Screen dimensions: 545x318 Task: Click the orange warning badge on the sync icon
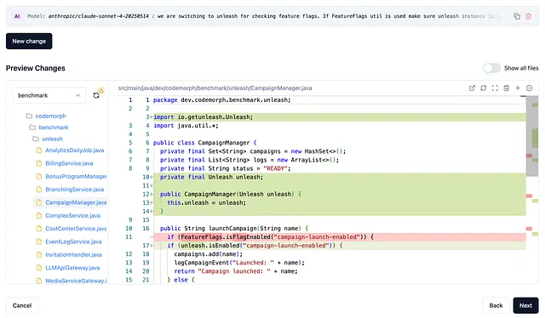(x=100, y=90)
